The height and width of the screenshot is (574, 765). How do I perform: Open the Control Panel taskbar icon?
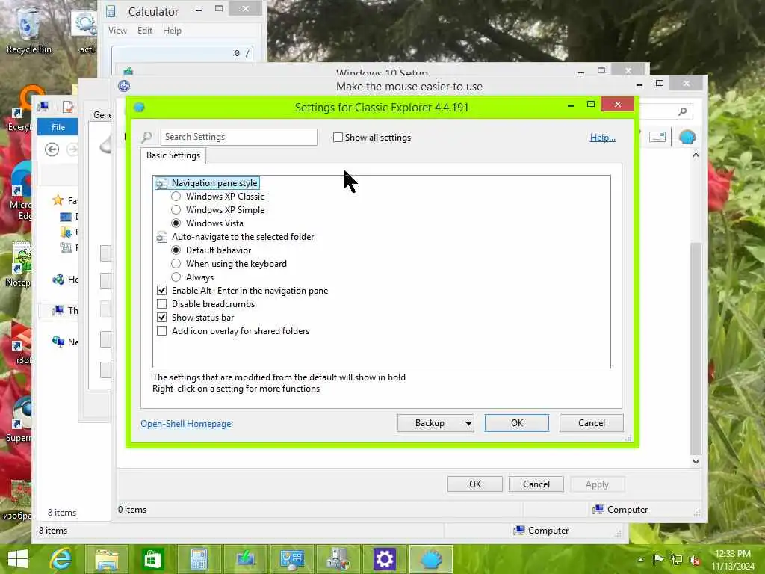click(x=292, y=559)
